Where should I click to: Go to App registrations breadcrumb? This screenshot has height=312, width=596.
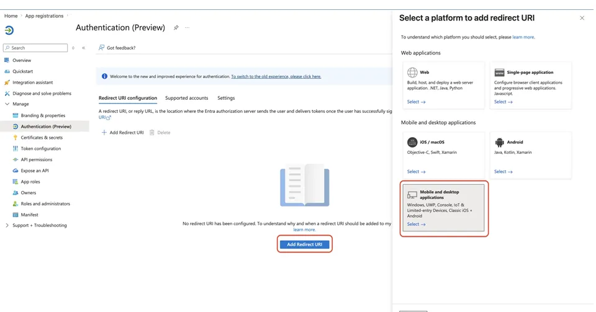[x=44, y=16]
